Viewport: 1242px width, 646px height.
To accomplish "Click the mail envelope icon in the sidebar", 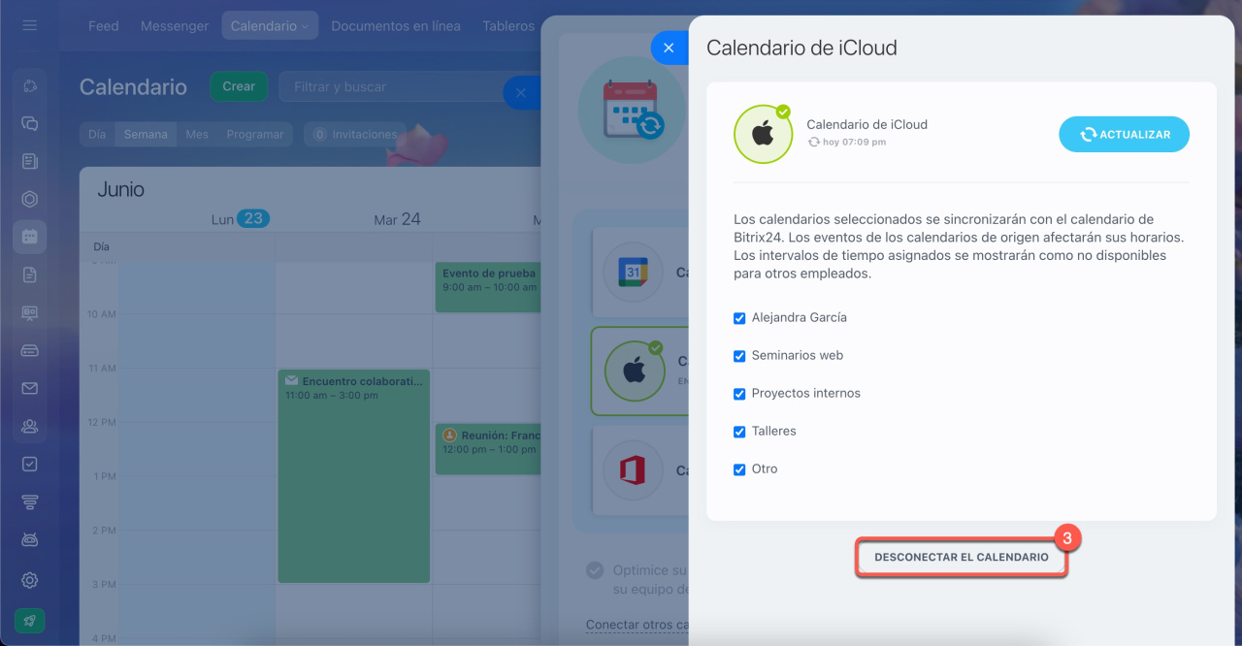I will (x=29, y=388).
